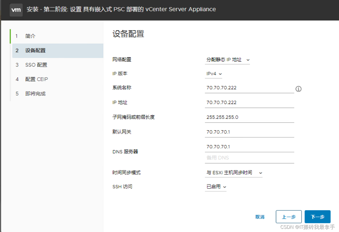Select step 5 即将完成

(x=58, y=94)
